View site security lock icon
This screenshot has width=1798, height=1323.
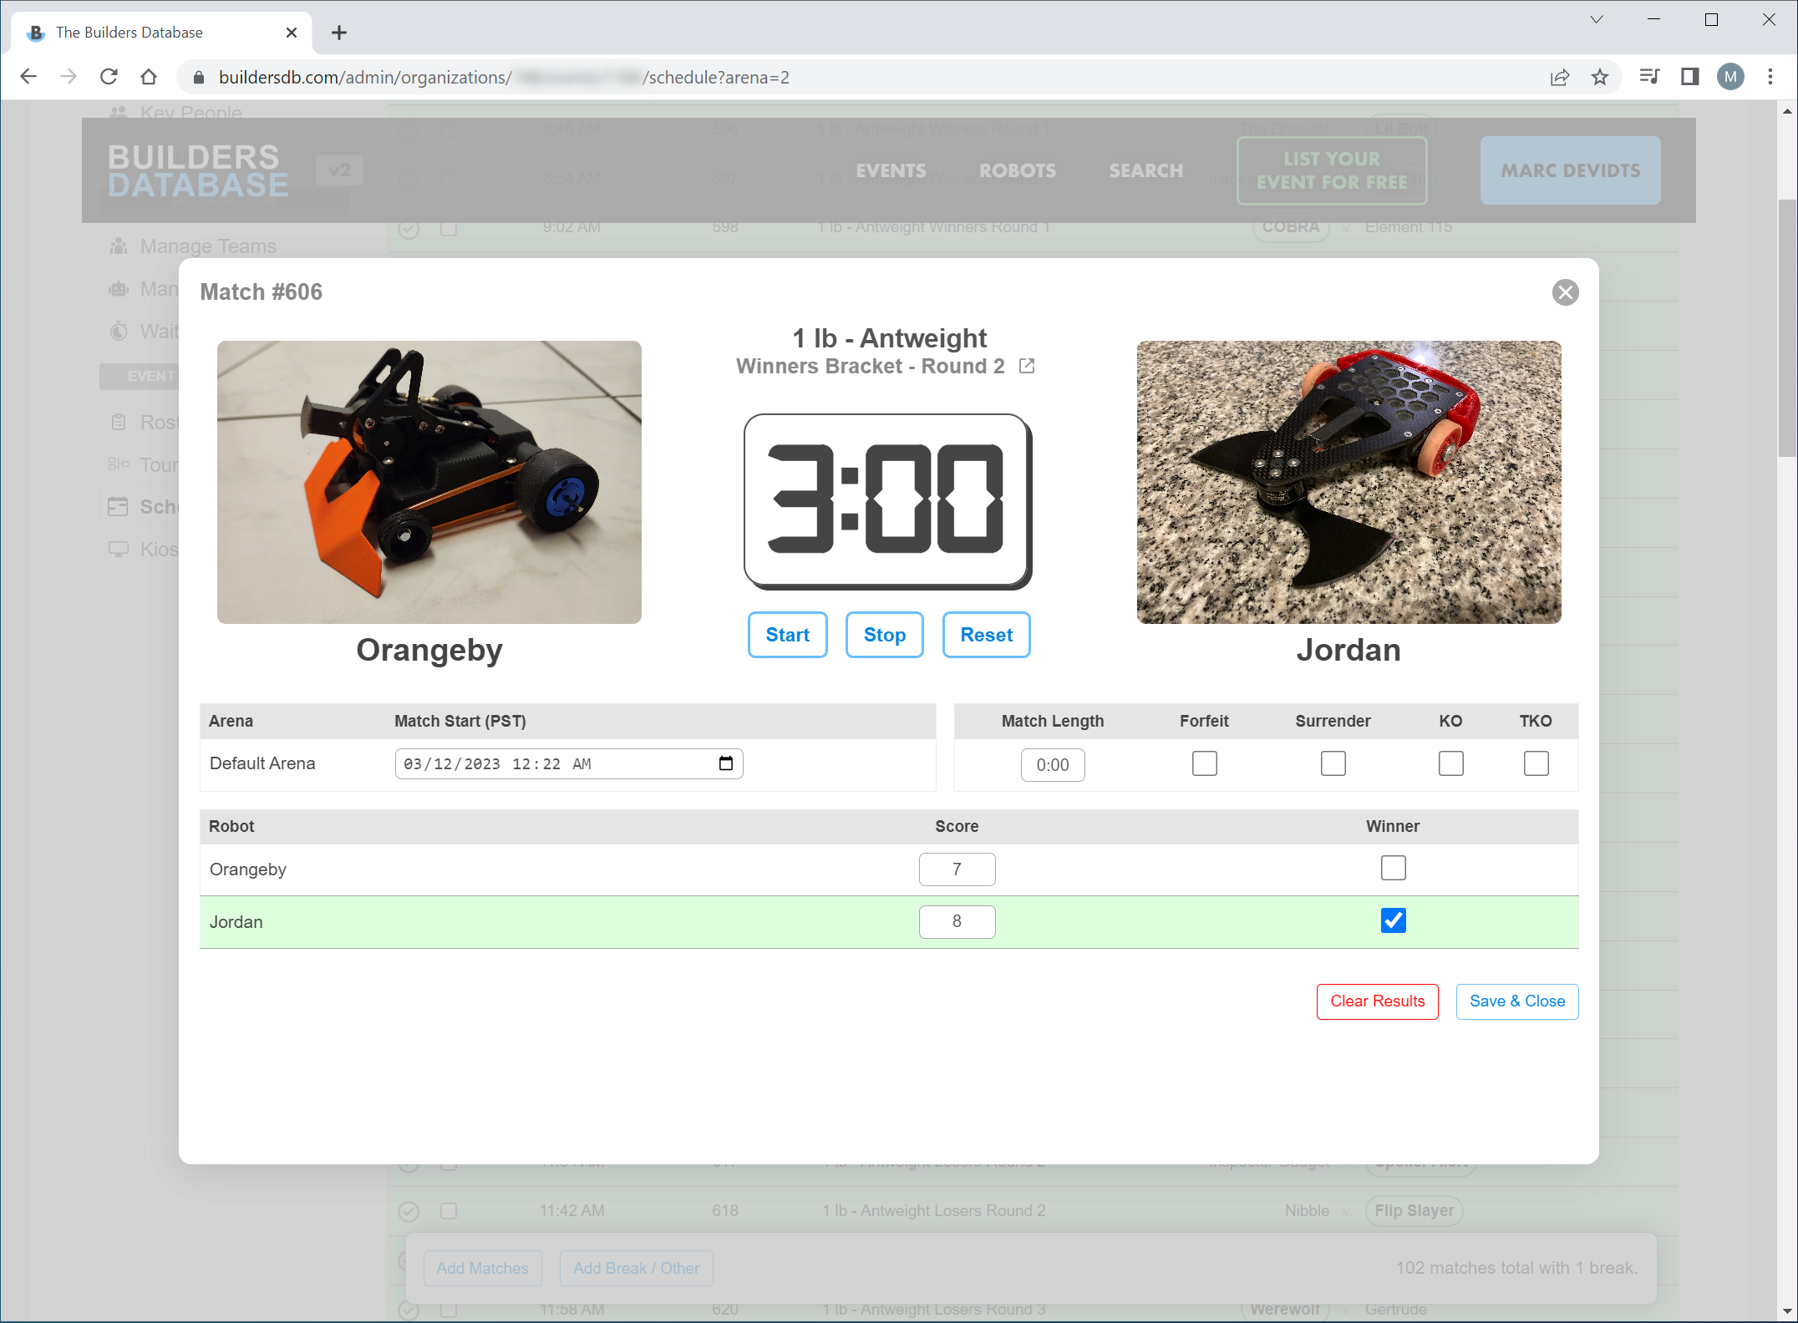(198, 78)
